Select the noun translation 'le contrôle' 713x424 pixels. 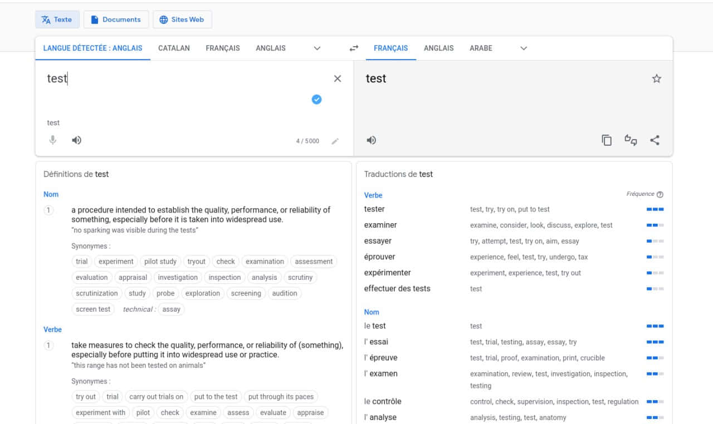(x=383, y=402)
